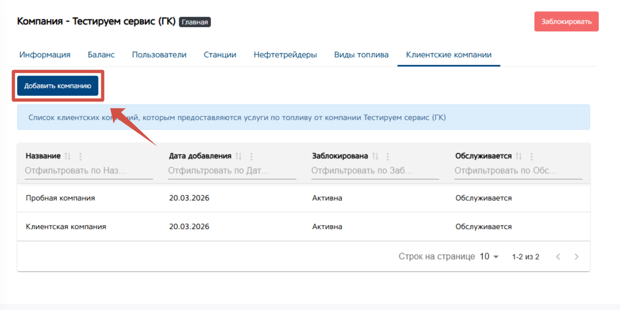Select the Нефтетрейдеры tab
The width and height of the screenshot is (620, 310).
pos(285,55)
